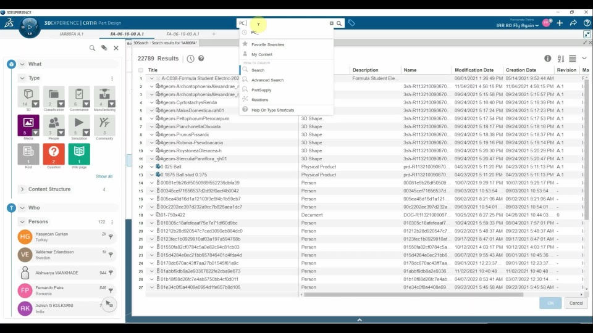Viewport: 593px width, 333px height.
Task: Close the side filter panel
Action: click(116, 48)
